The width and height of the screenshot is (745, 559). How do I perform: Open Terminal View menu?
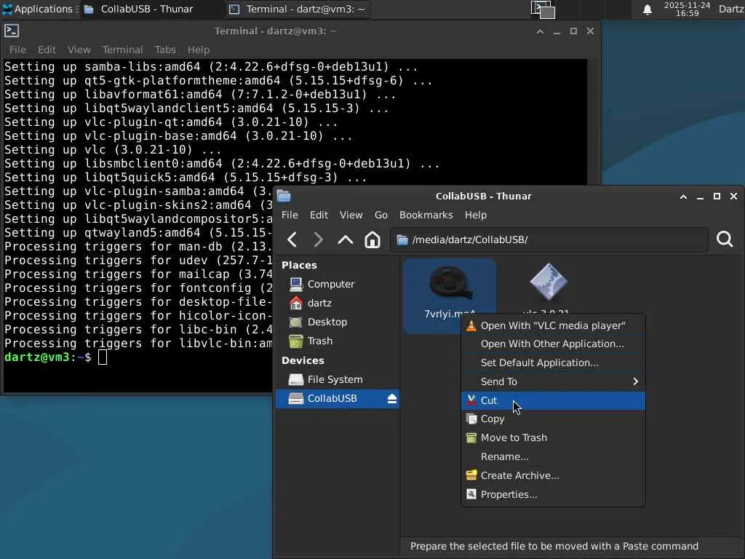tap(79, 50)
